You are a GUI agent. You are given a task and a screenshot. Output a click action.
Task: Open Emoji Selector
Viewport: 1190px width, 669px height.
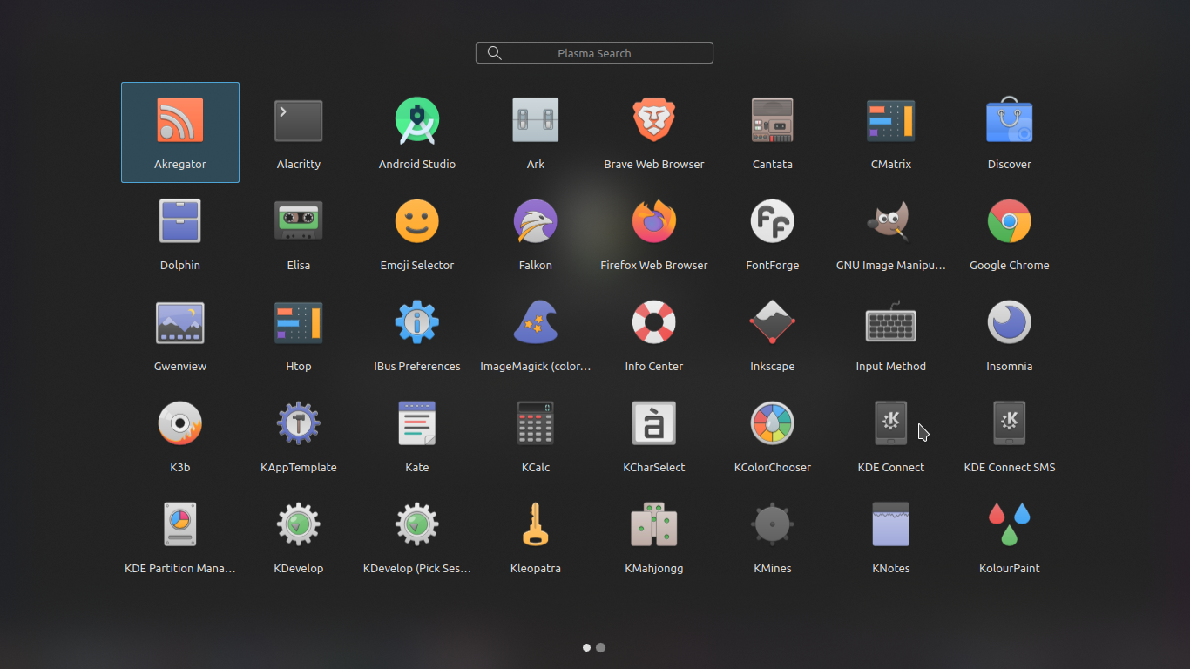coord(417,233)
